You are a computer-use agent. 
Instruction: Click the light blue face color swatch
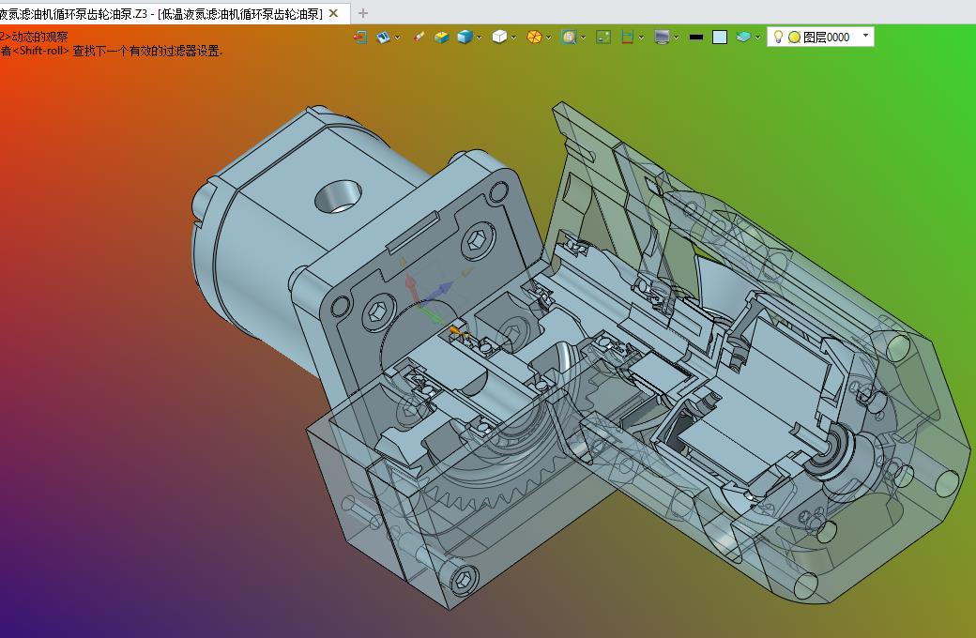[x=720, y=38]
